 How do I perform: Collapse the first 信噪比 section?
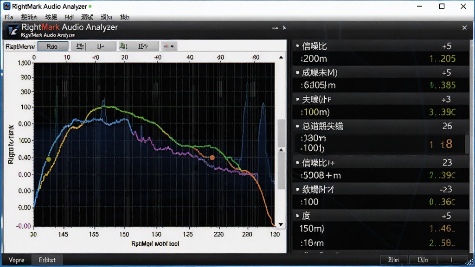(297, 46)
